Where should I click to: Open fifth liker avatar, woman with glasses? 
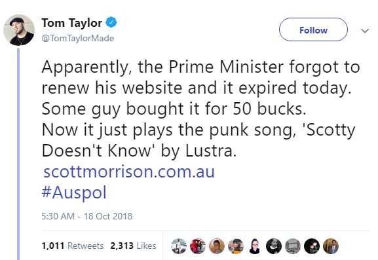point(255,246)
